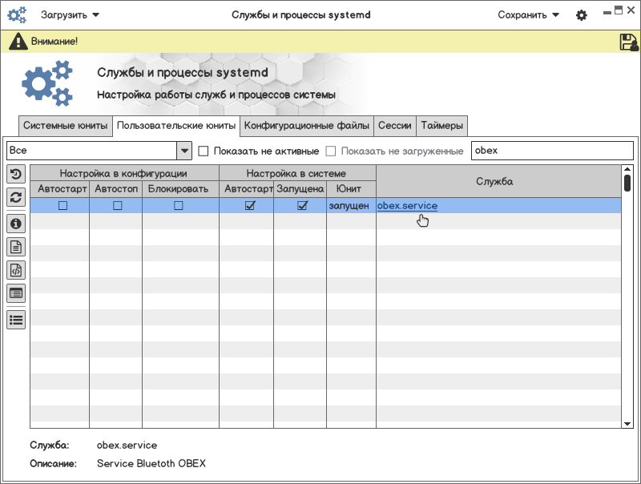Tick config Автостарт checkbox for obex.service

pos(62,206)
